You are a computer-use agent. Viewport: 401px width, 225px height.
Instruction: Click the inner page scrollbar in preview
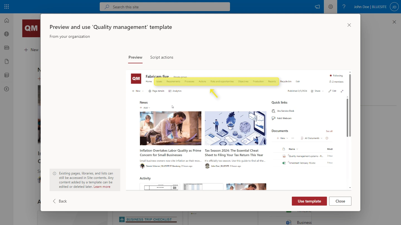(x=347, y=117)
